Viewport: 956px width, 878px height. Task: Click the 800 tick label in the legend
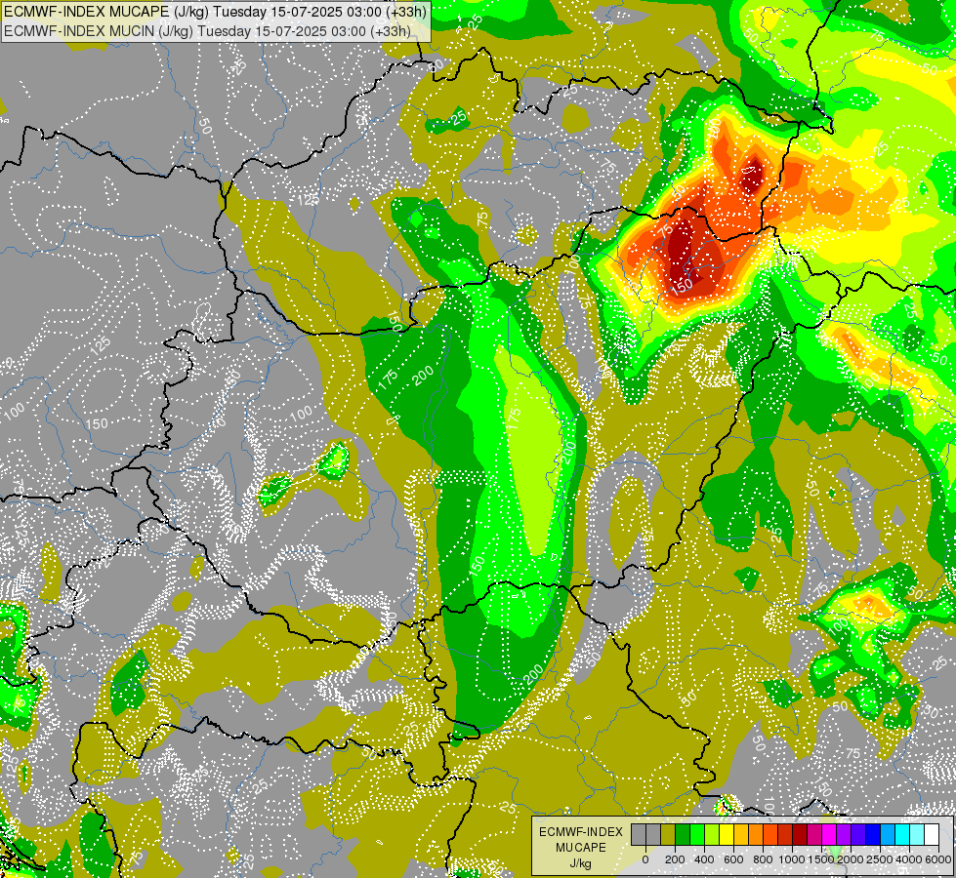[763, 859]
